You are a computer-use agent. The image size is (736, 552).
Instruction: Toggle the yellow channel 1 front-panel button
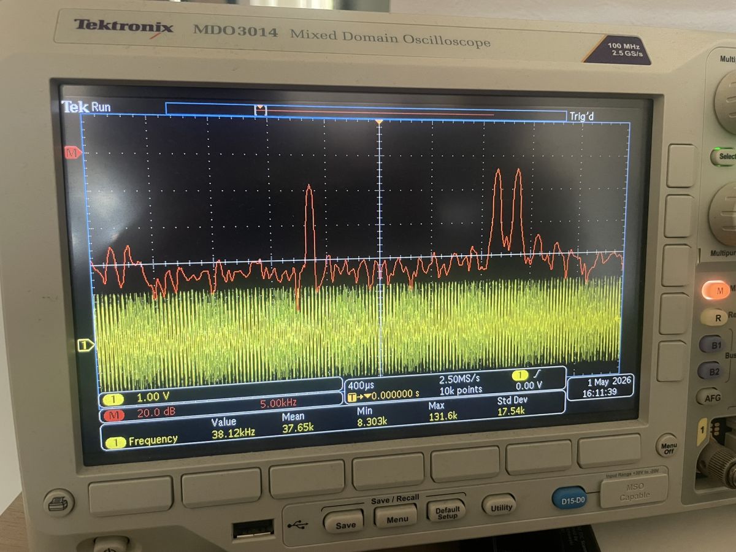tap(702, 432)
